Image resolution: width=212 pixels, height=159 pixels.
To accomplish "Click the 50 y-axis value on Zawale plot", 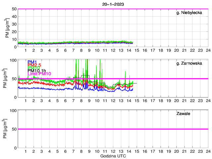I will 14,129.
